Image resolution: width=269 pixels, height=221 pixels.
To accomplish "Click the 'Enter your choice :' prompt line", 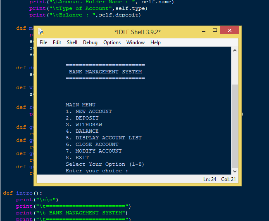I will point(97,171).
